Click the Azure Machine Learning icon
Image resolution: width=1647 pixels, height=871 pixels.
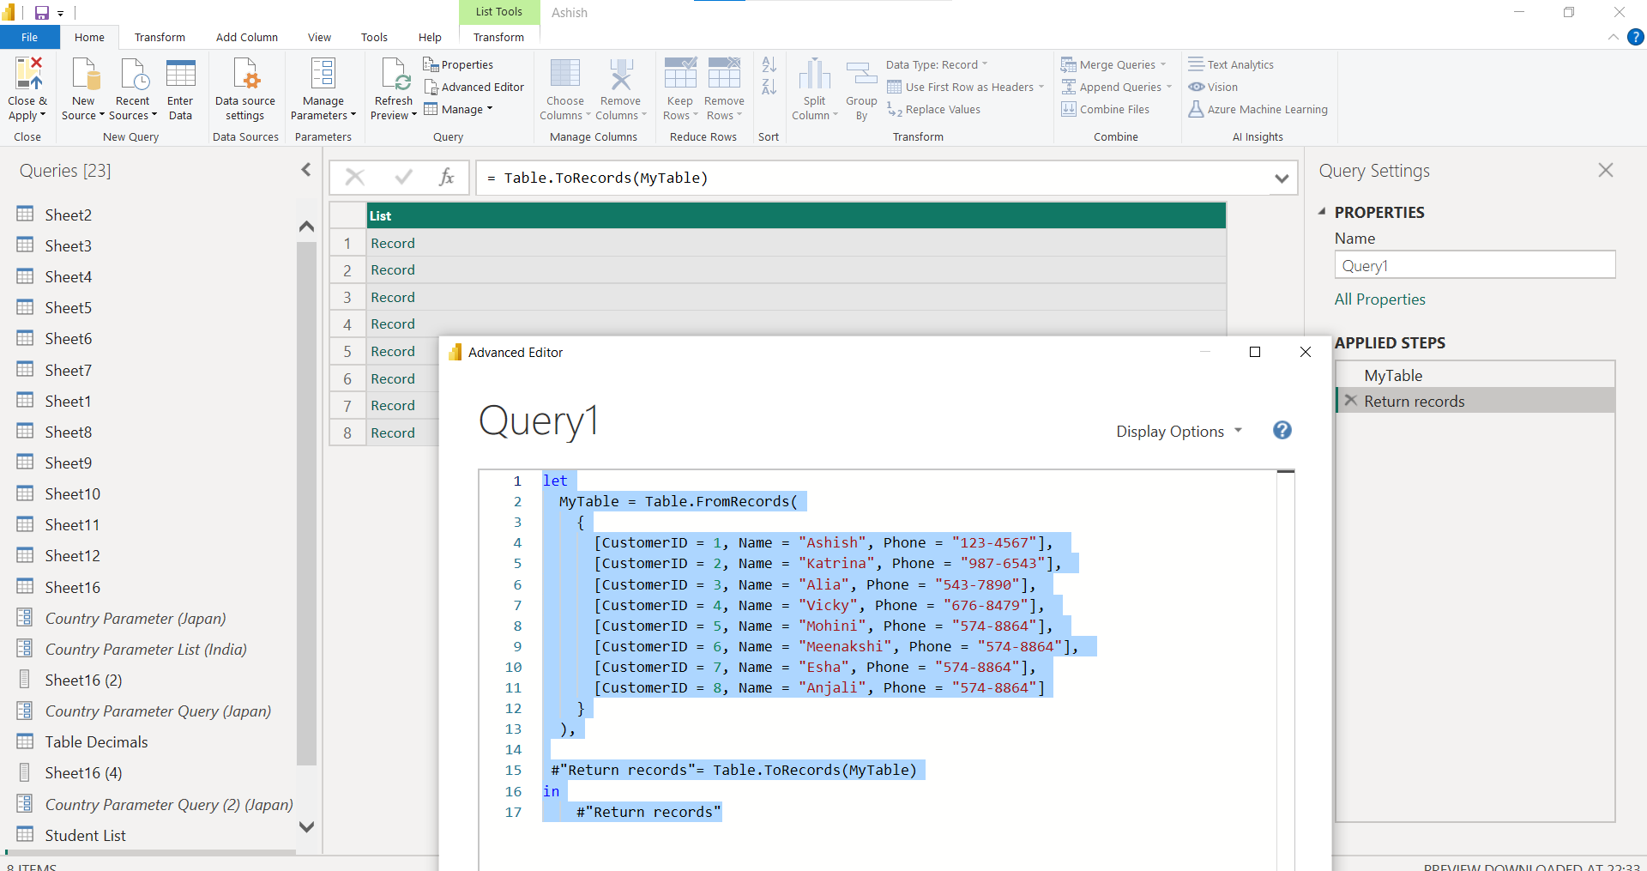pyautogui.click(x=1258, y=109)
